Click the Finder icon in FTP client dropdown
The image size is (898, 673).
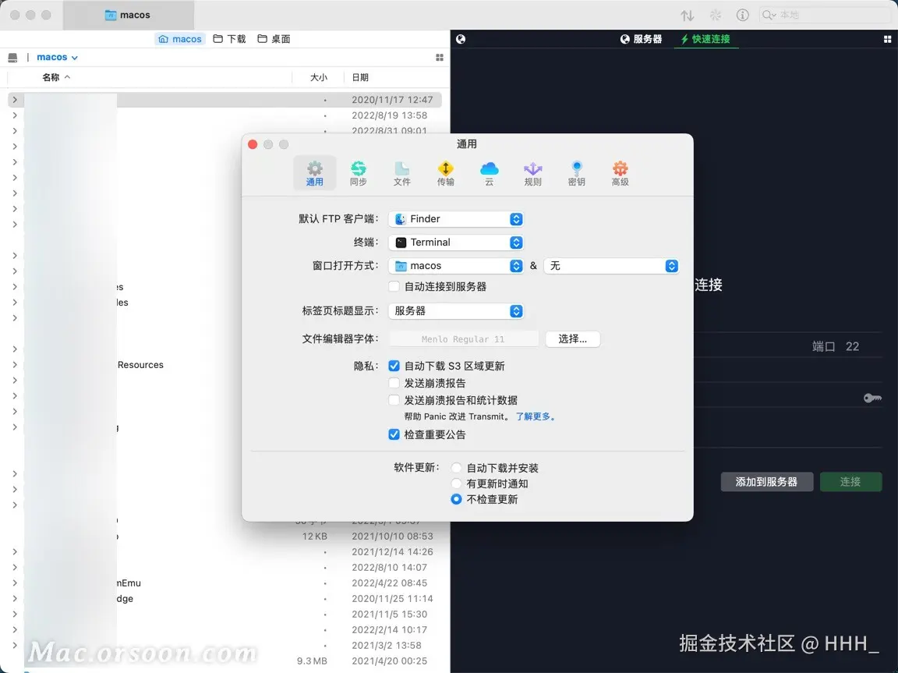click(401, 219)
